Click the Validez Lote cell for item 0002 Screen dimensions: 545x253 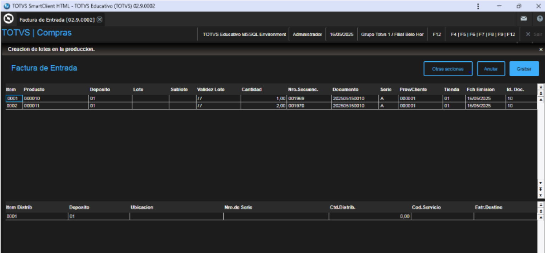click(218, 106)
